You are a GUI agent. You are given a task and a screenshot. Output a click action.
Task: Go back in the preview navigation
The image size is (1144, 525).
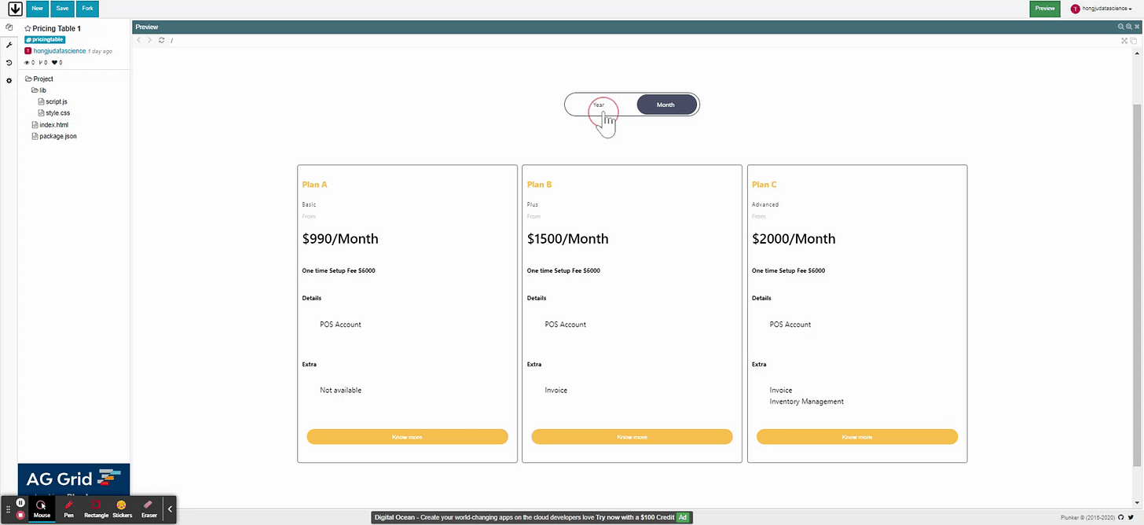(x=139, y=40)
